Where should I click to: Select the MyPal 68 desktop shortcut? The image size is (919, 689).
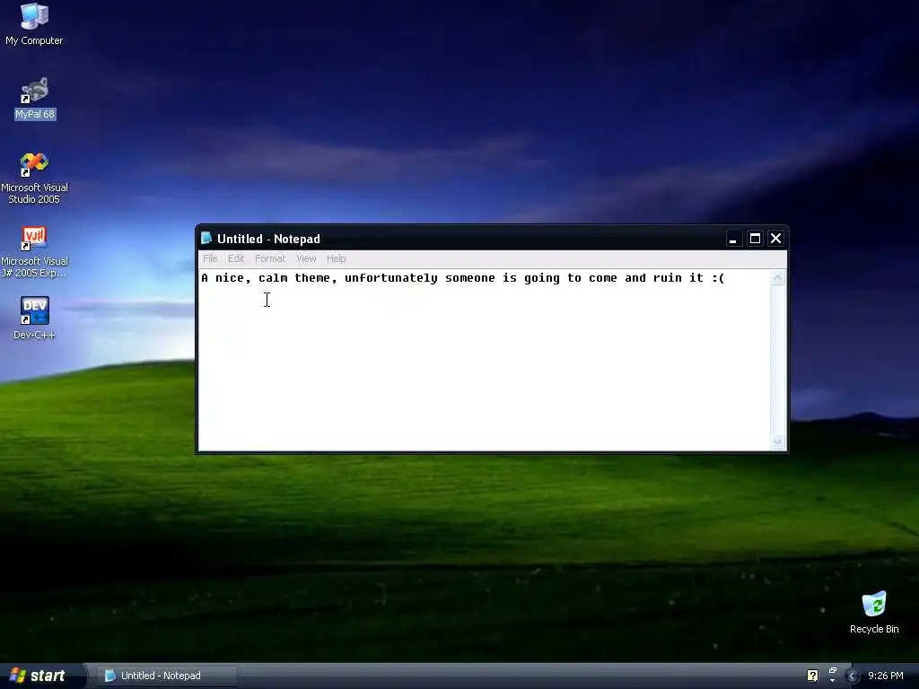[35, 98]
